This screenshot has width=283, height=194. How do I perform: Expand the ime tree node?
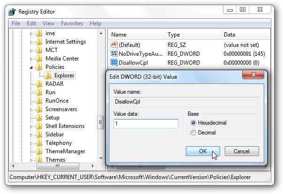tap(31, 34)
